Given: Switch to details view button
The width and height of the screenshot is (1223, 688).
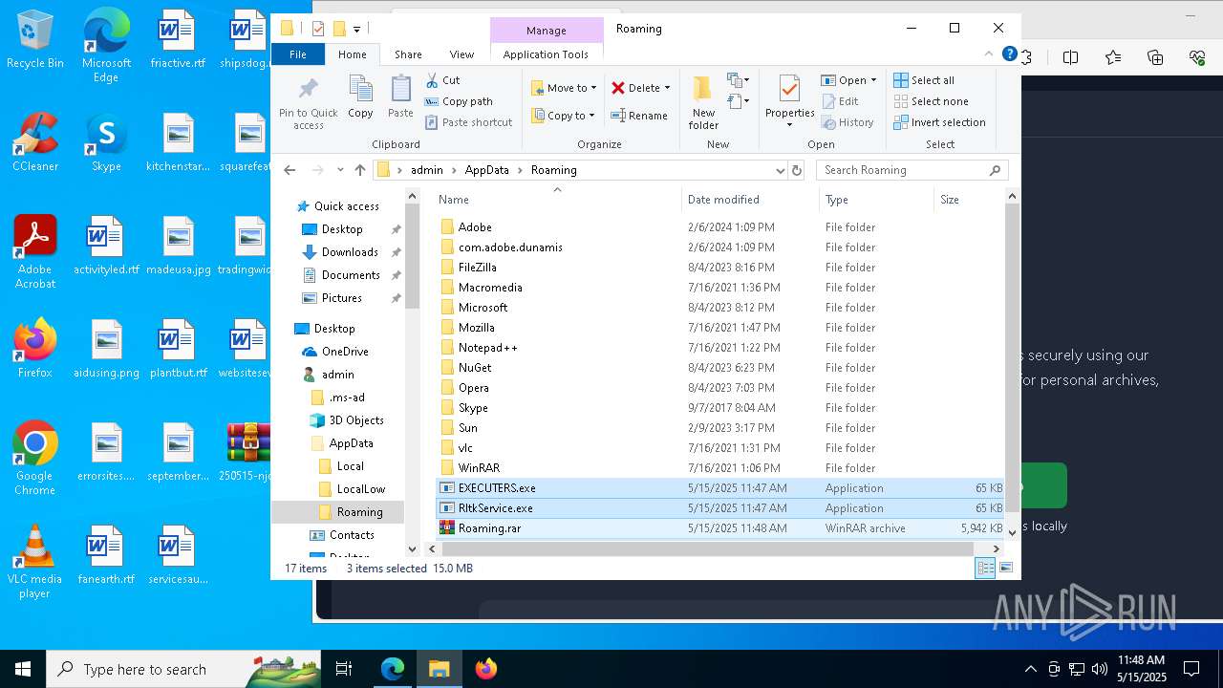Looking at the screenshot, I should click(x=985, y=569).
